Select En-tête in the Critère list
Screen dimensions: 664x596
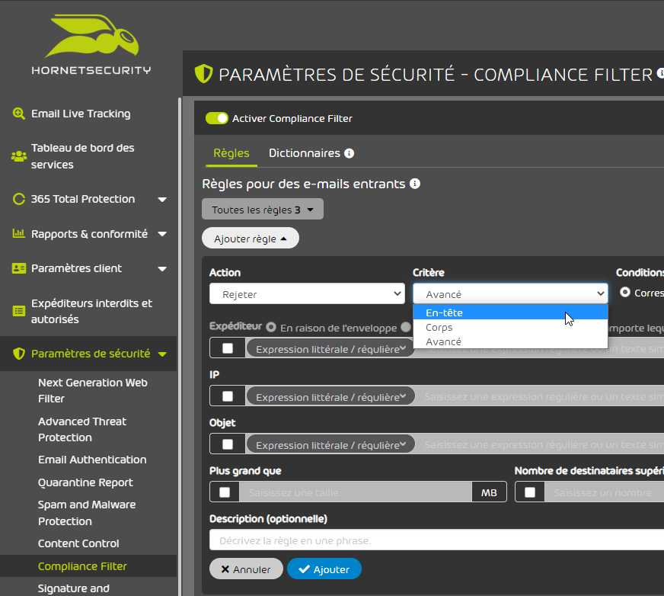[x=510, y=312]
